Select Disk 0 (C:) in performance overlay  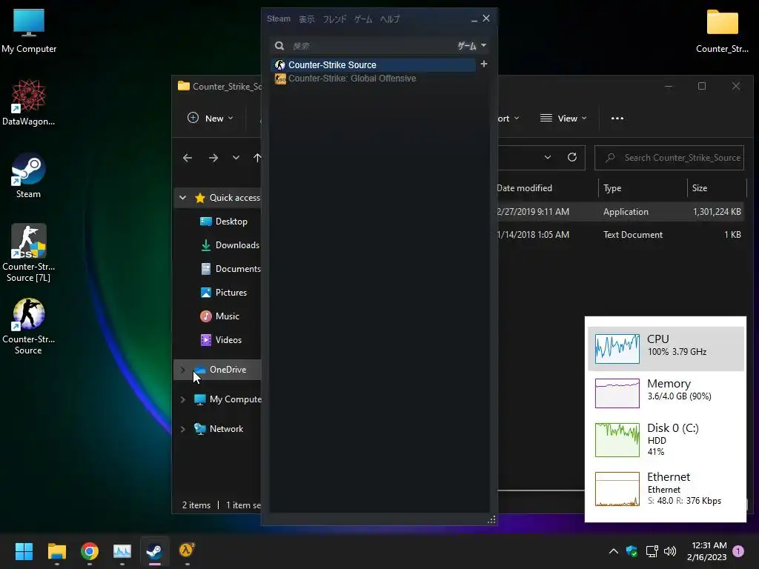tap(666, 439)
